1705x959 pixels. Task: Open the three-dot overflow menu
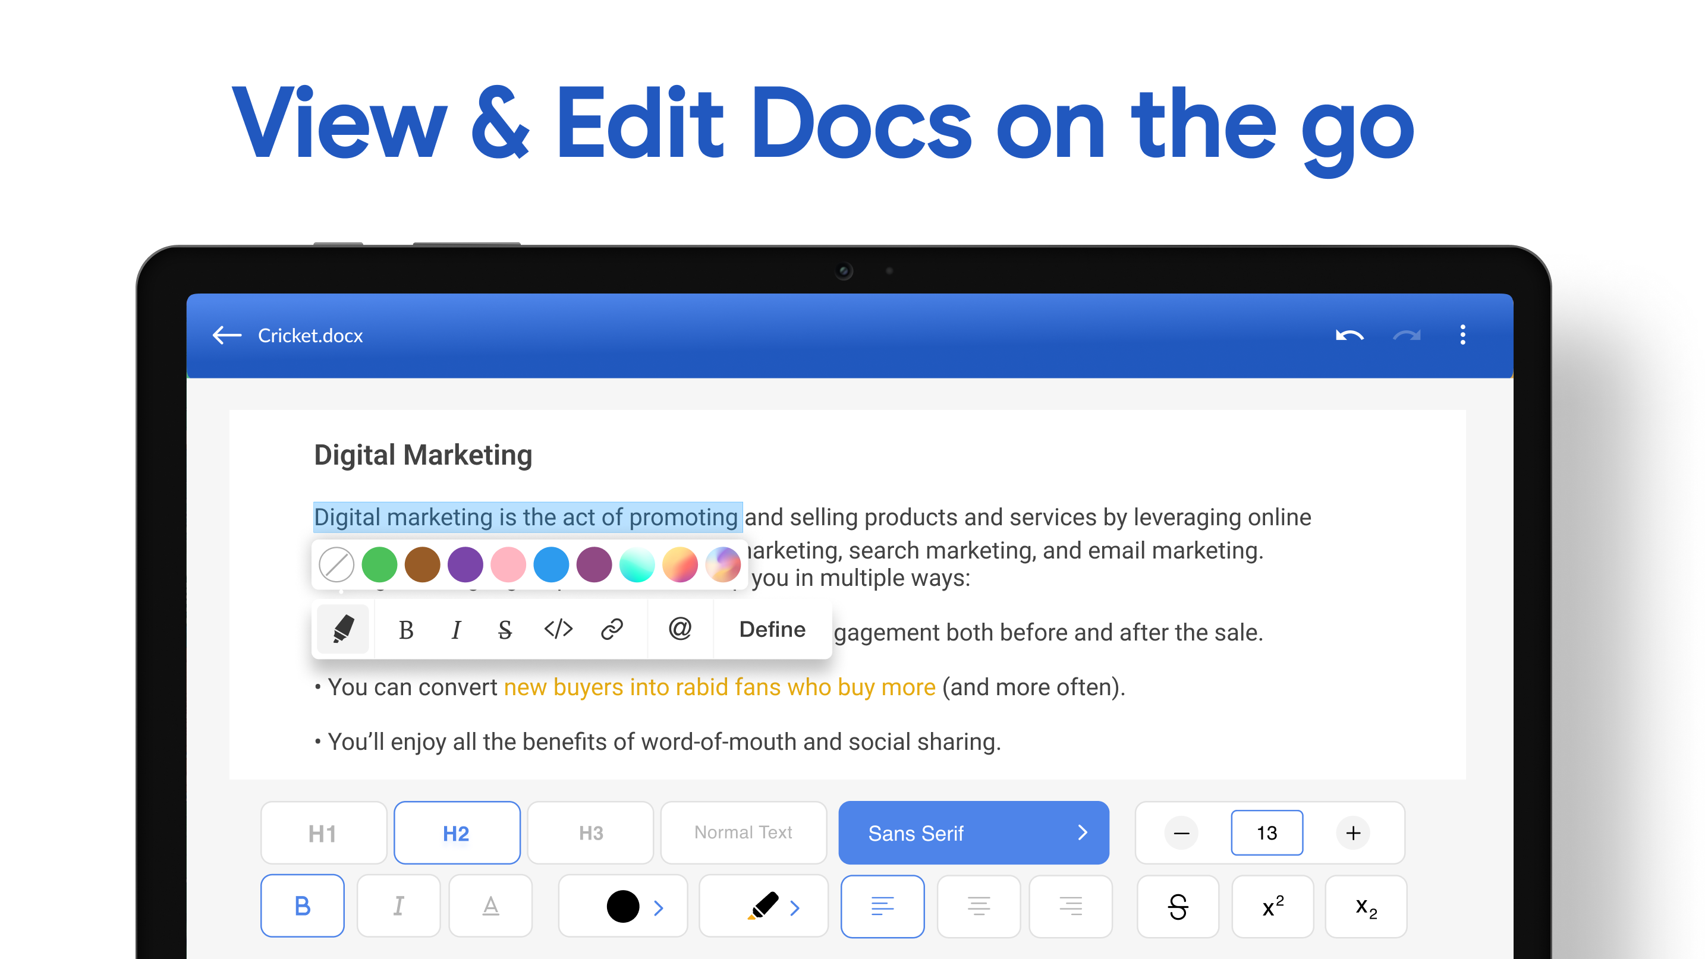(x=1463, y=335)
